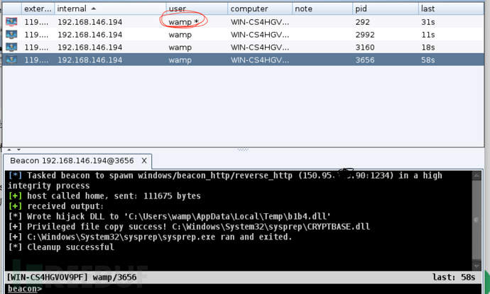490x294 pixels.
Task: Select the '31s' last cell
Action: pyautogui.click(x=428, y=22)
